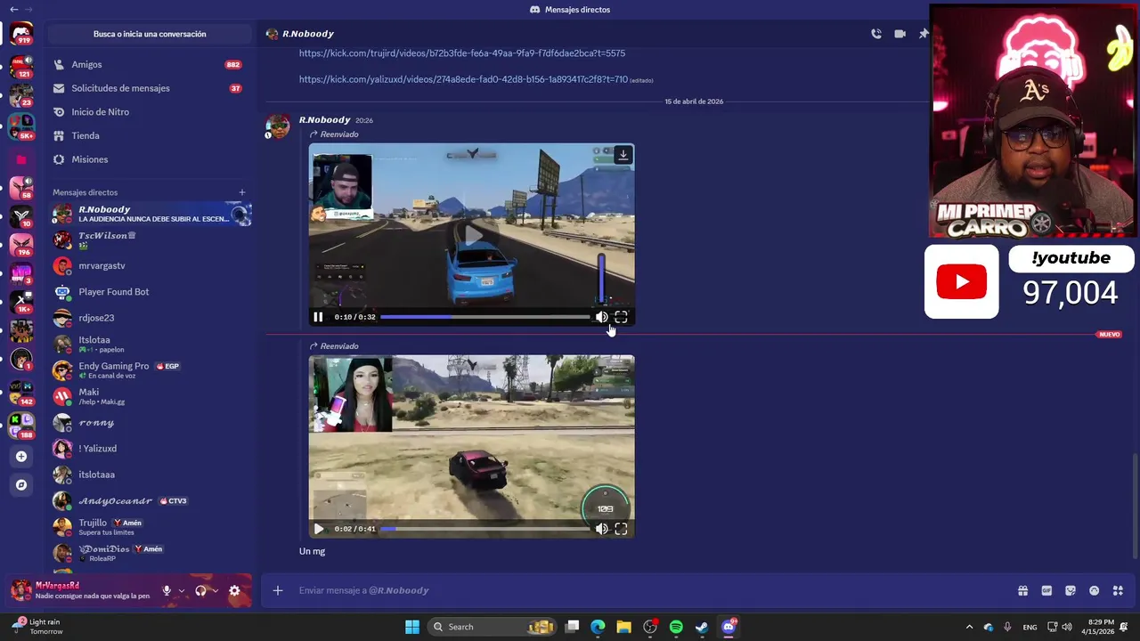This screenshot has width=1140, height=641.
Task: Seek within the first video's progress bar
Action: [x=484, y=317]
